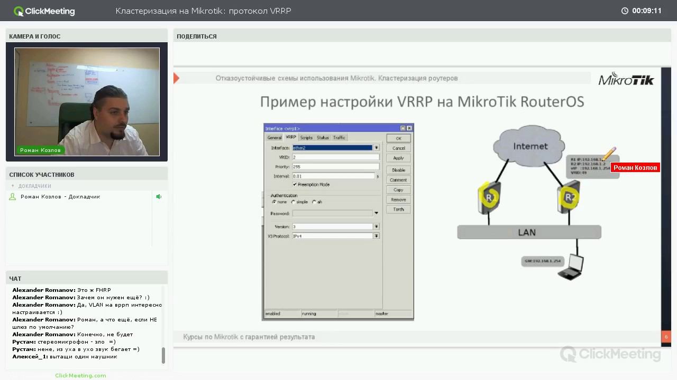Switch to the Scripts tab
The width and height of the screenshot is (677, 380).
[x=307, y=138]
